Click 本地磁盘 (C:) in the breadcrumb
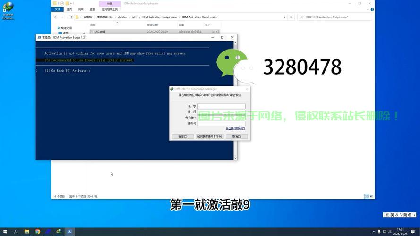This screenshot has width=420, height=236. coord(105,17)
